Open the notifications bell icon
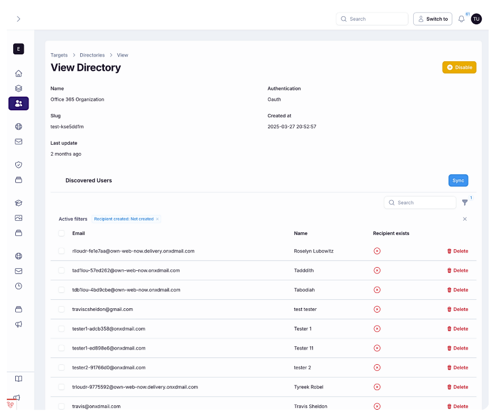This screenshot has height=416, width=496. (x=461, y=19)
